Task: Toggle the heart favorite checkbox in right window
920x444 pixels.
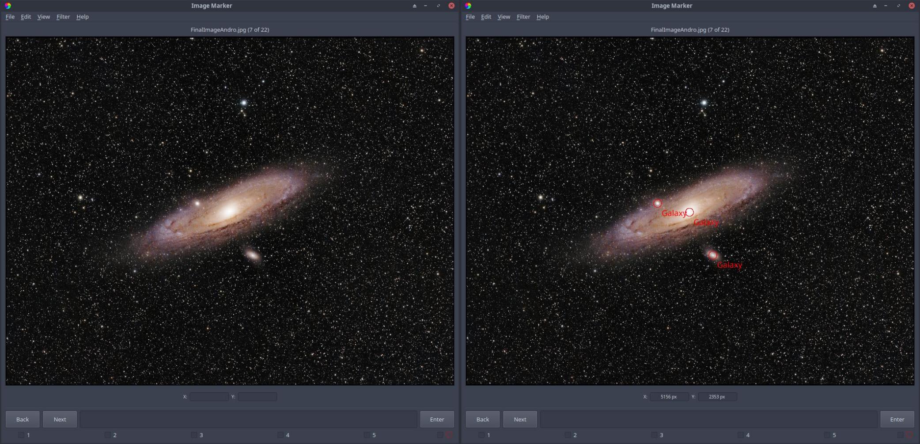Action: [x=901, y=435]
